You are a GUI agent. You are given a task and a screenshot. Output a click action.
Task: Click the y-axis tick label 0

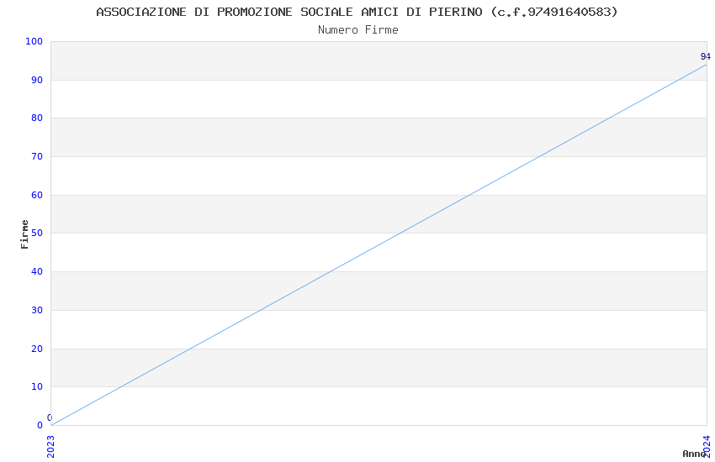click(40, 425)
